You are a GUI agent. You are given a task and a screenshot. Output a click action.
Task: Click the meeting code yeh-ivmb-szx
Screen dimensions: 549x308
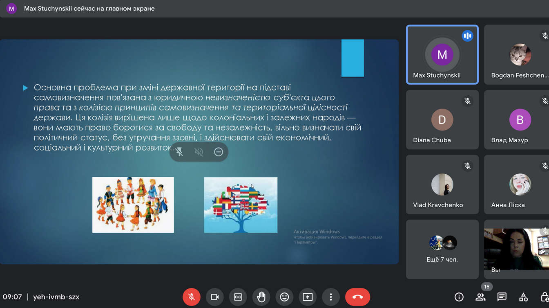56,297
